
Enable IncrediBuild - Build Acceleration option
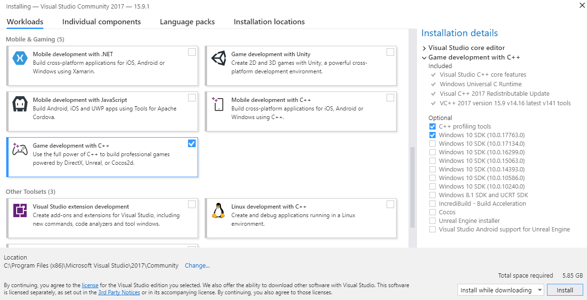tap(432, 204)
